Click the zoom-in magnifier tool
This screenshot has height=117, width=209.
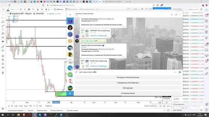pos(3,51)
